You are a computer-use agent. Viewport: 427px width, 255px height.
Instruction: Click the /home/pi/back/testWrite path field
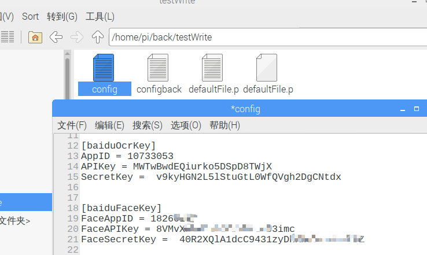266,38
